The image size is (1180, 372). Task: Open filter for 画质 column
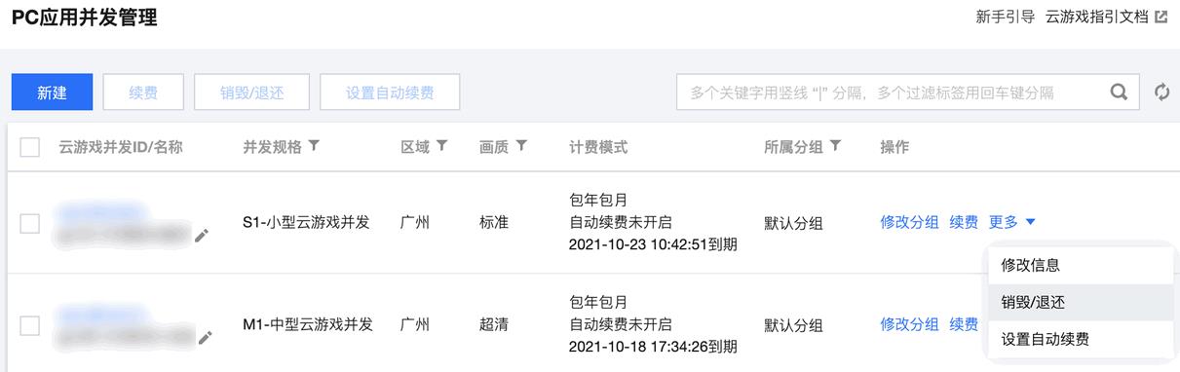click(x=521, y=146)
